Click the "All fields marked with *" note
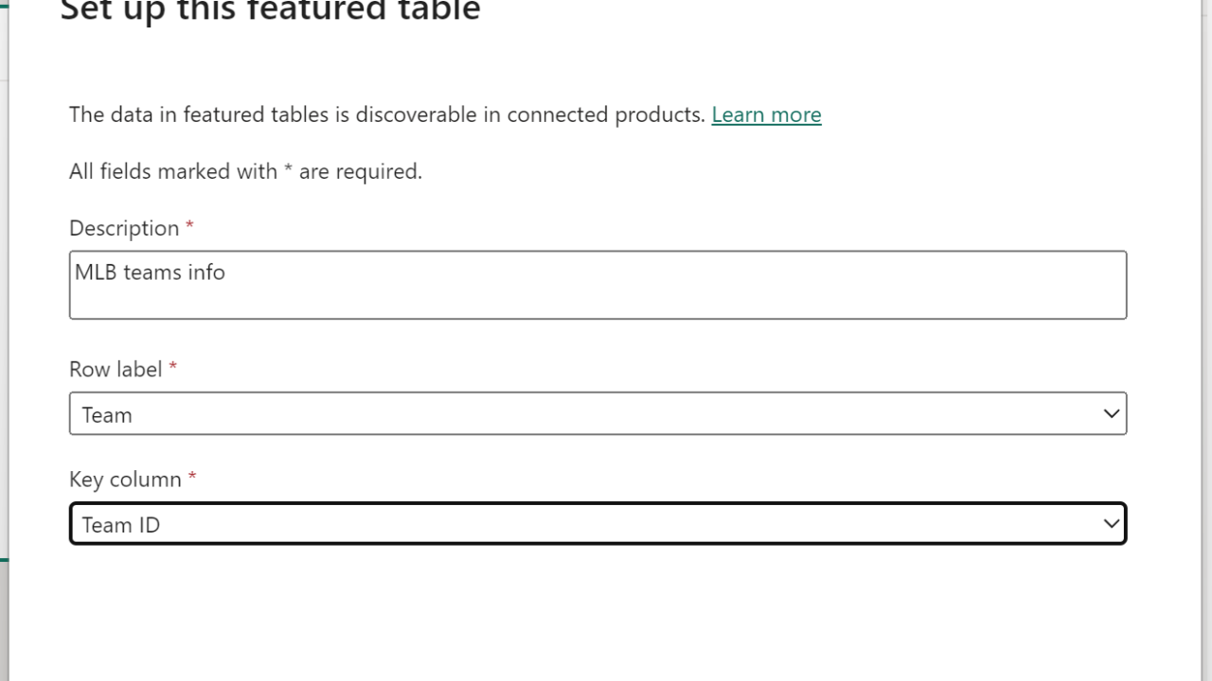The width and height of the screenshot is (1212, 681). pyautogui.click(x=245, y=172)
